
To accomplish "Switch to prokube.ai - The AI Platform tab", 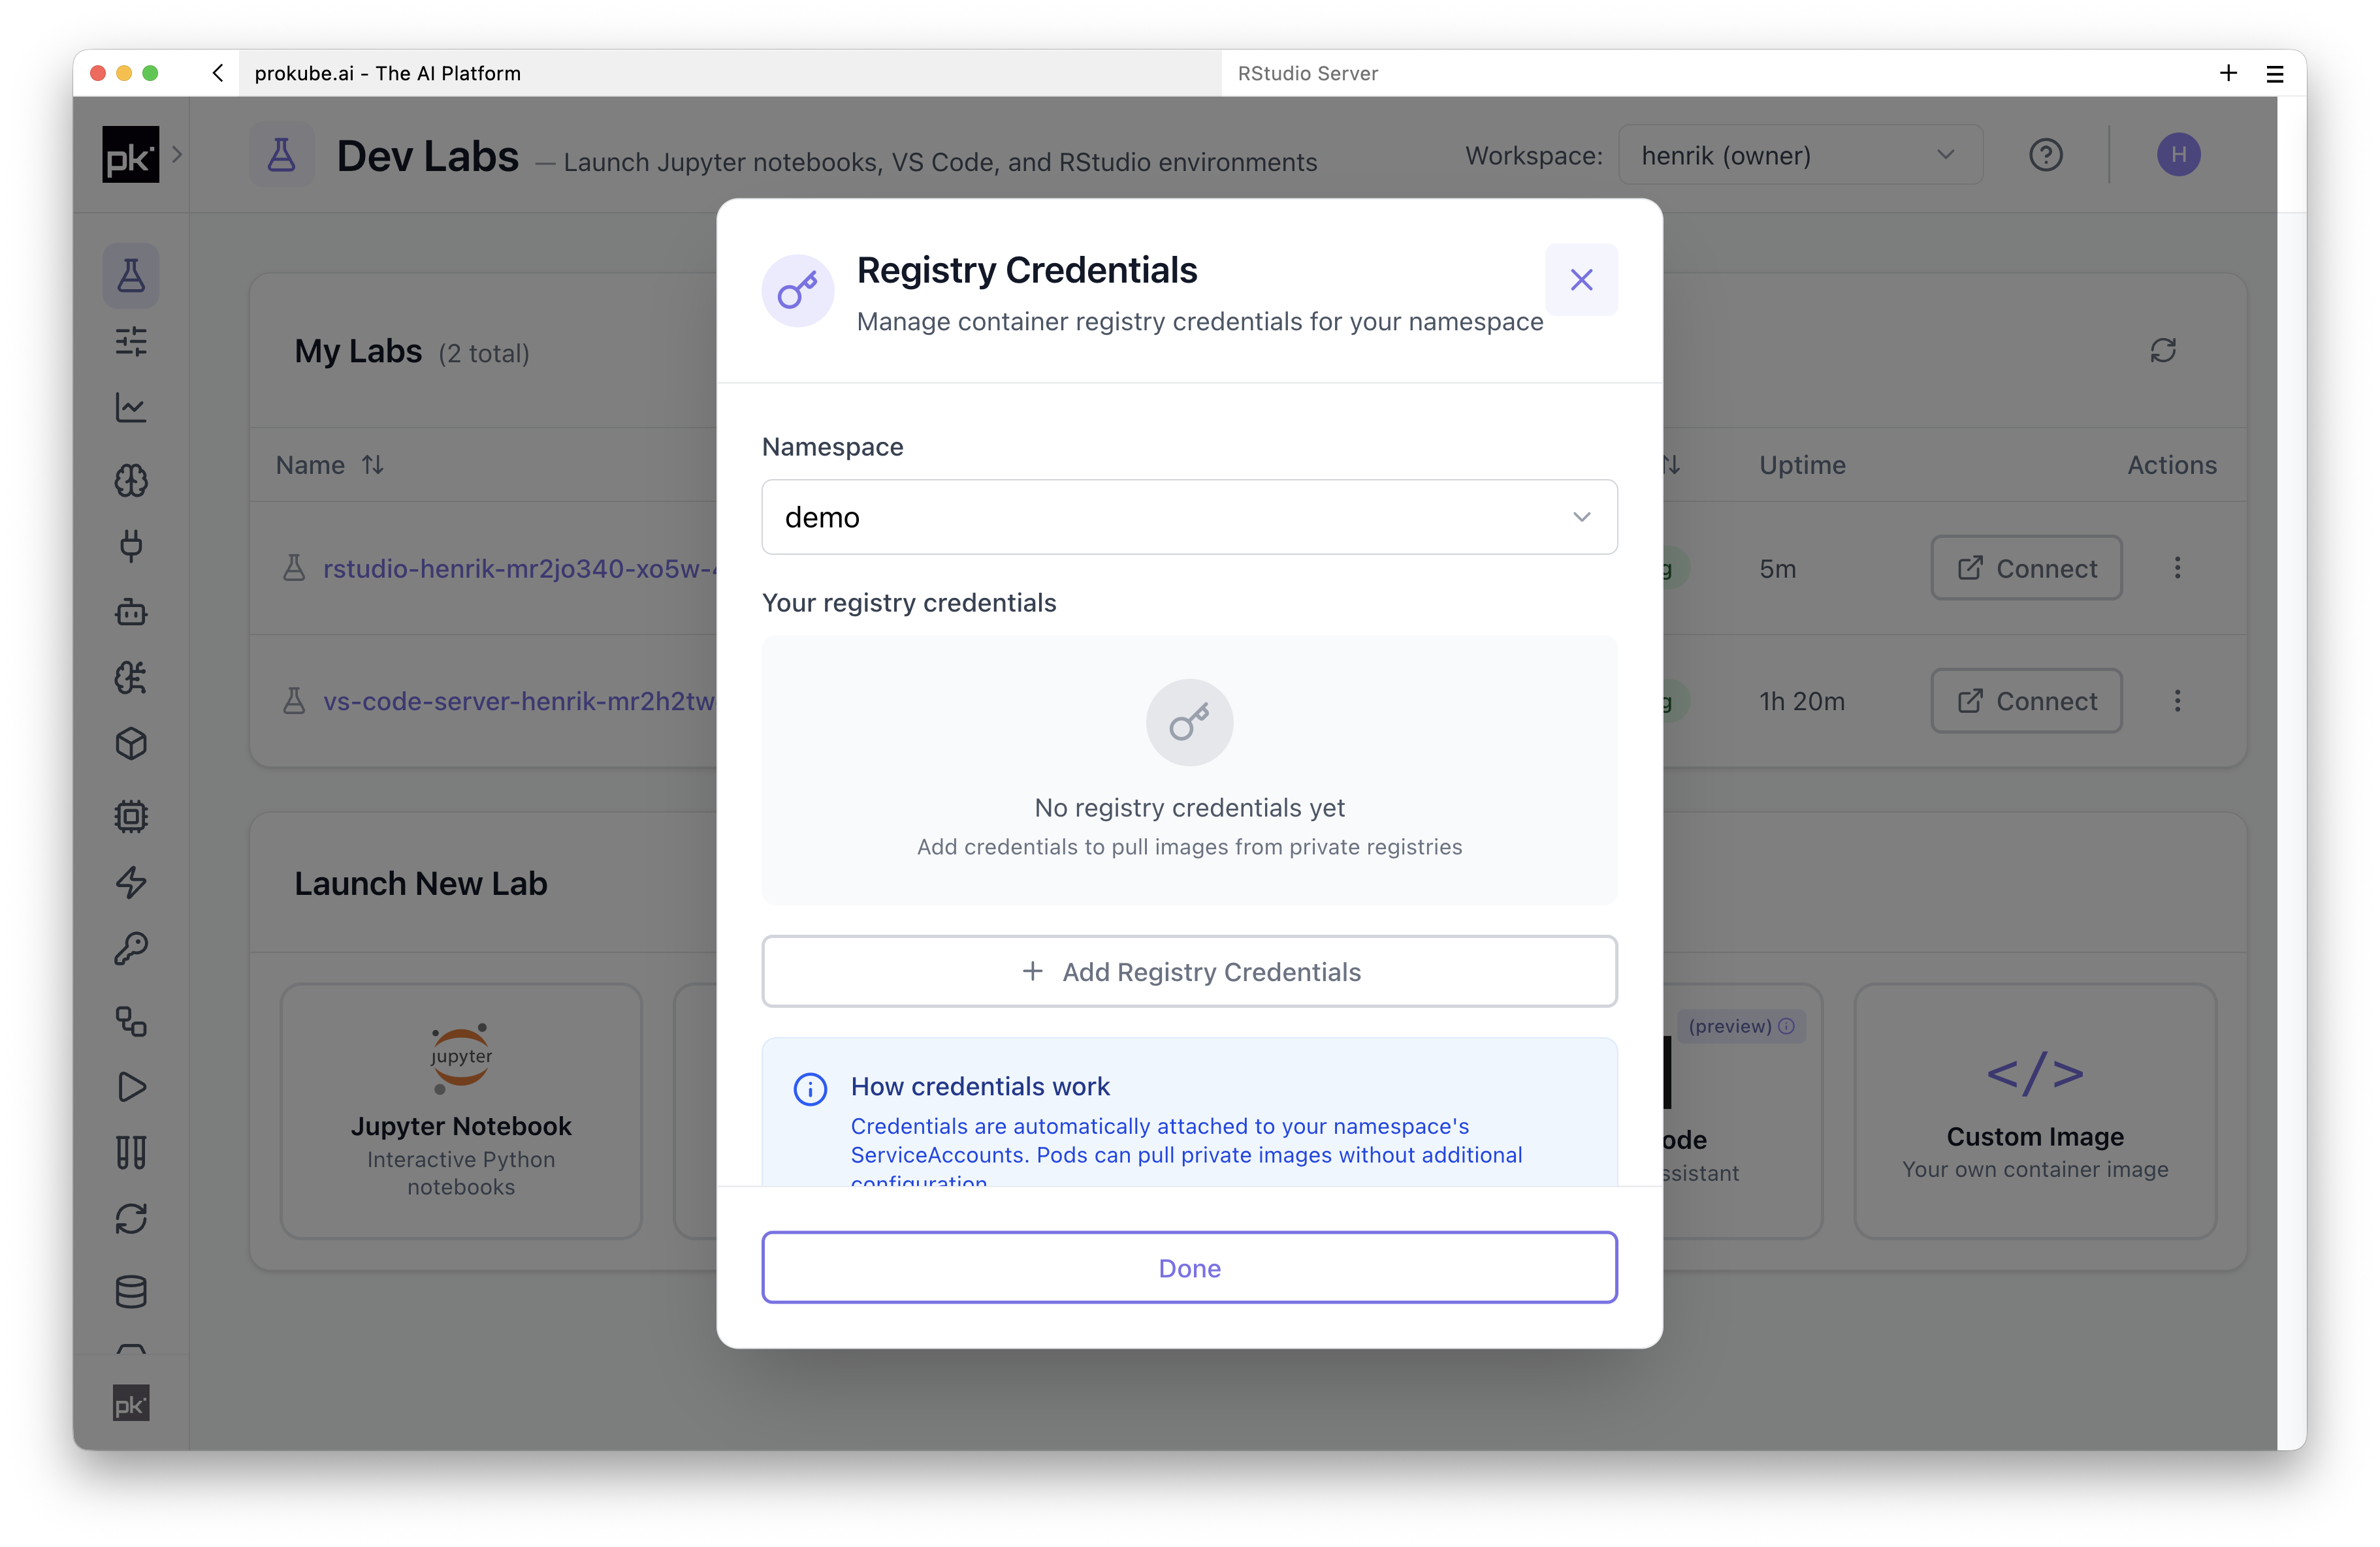I will tap(388, 73).
